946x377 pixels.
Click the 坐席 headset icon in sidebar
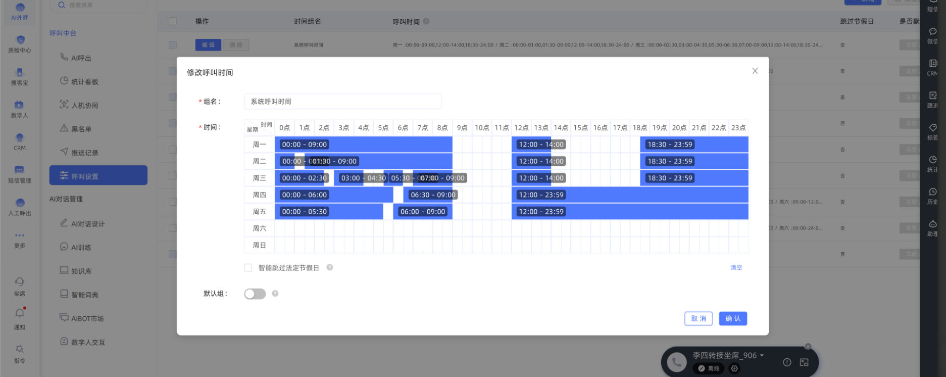point(20,282)
